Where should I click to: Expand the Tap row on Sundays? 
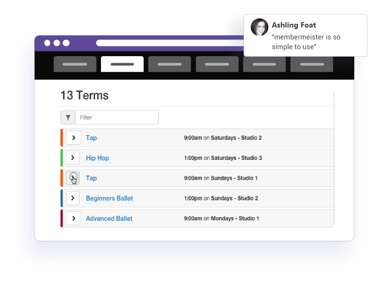73,178
